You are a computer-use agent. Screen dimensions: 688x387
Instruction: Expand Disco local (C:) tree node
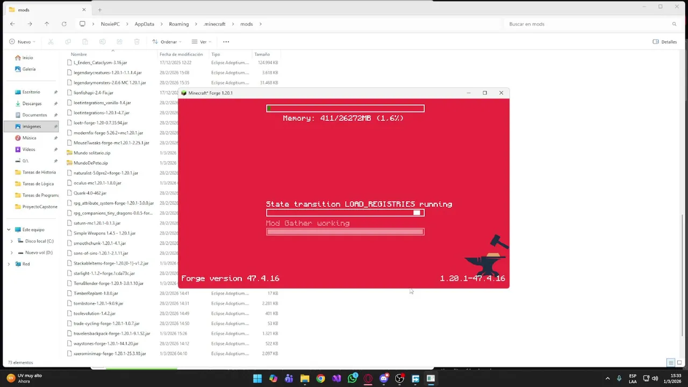[x=12, y=241]
